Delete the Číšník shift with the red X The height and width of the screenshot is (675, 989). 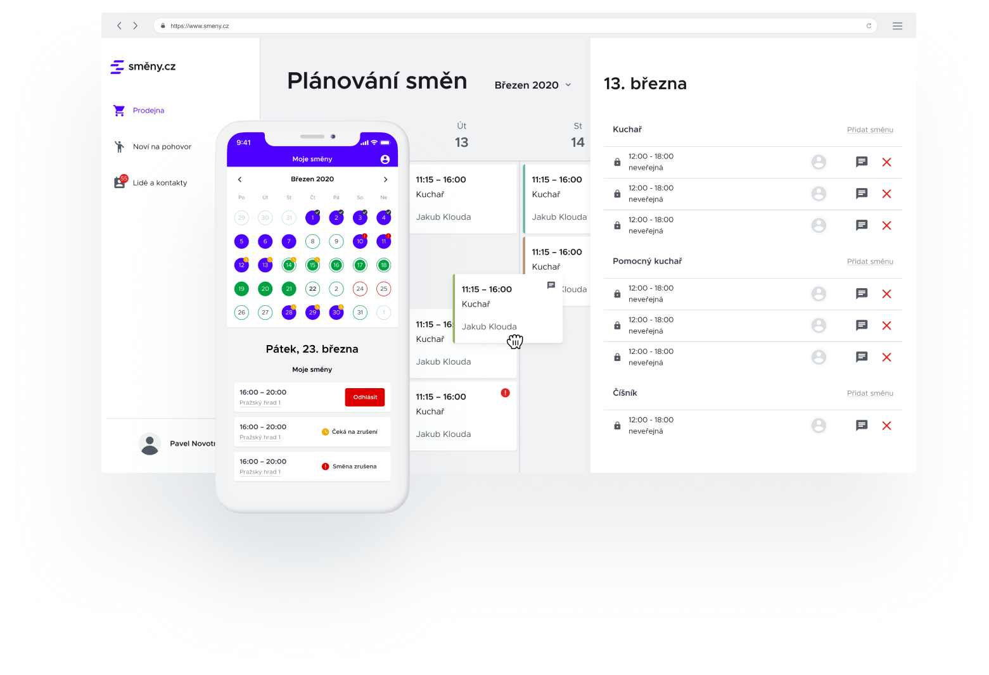[886, 426]
